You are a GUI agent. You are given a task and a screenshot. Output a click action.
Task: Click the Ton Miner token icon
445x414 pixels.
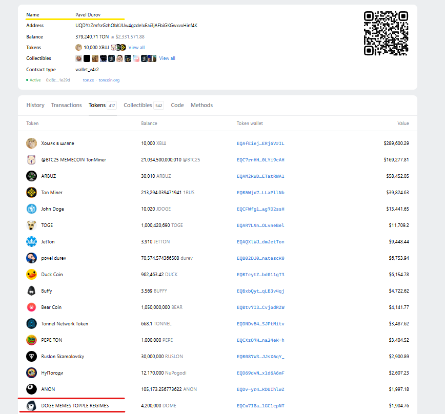pos(31,193)
